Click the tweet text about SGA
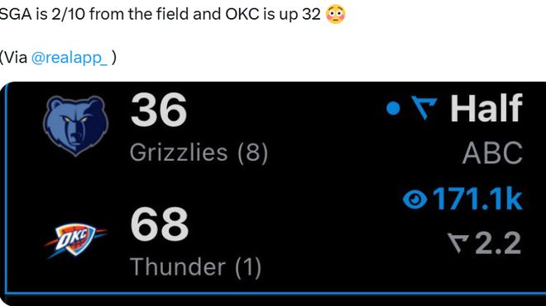546x306 pixels. coord(160,14)
